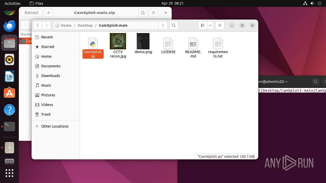Launch Thunderbird from the dock
326x183 pixels.
pos(9,26)
